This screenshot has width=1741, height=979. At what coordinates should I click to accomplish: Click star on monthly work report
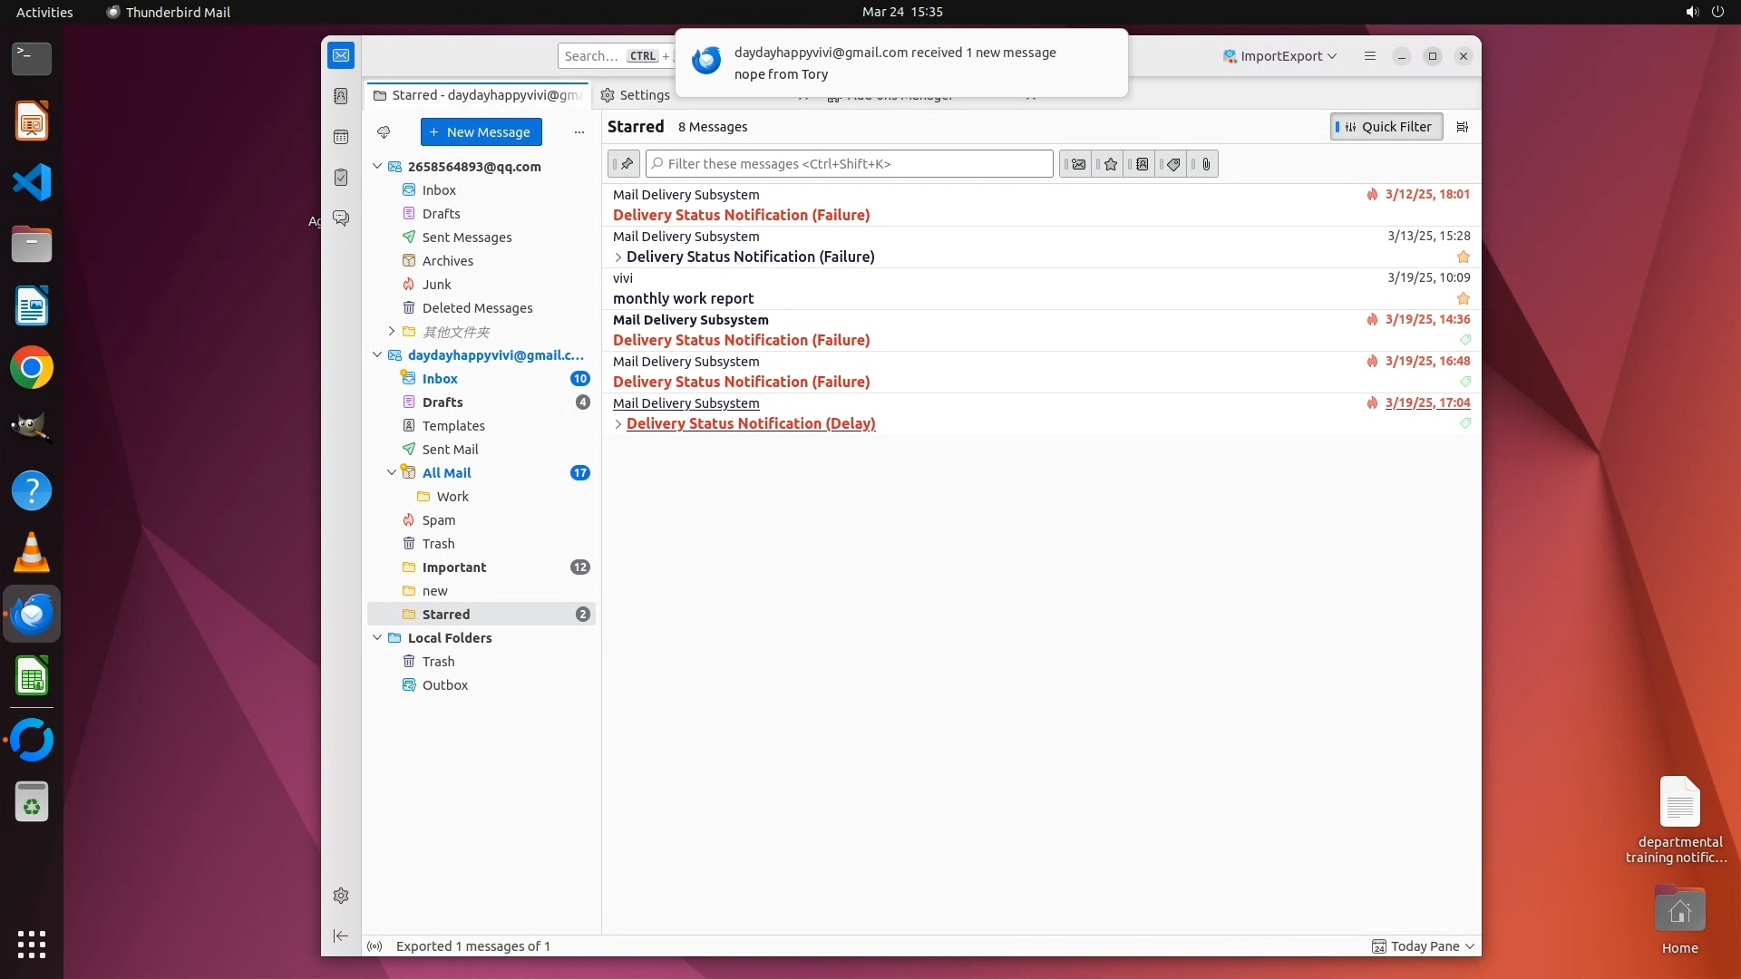click(x=1463, y=298)
